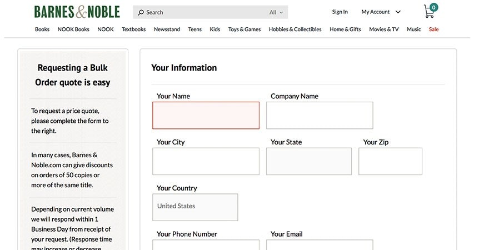
Task: Open Toys & Games category
Action: point(244,29)
